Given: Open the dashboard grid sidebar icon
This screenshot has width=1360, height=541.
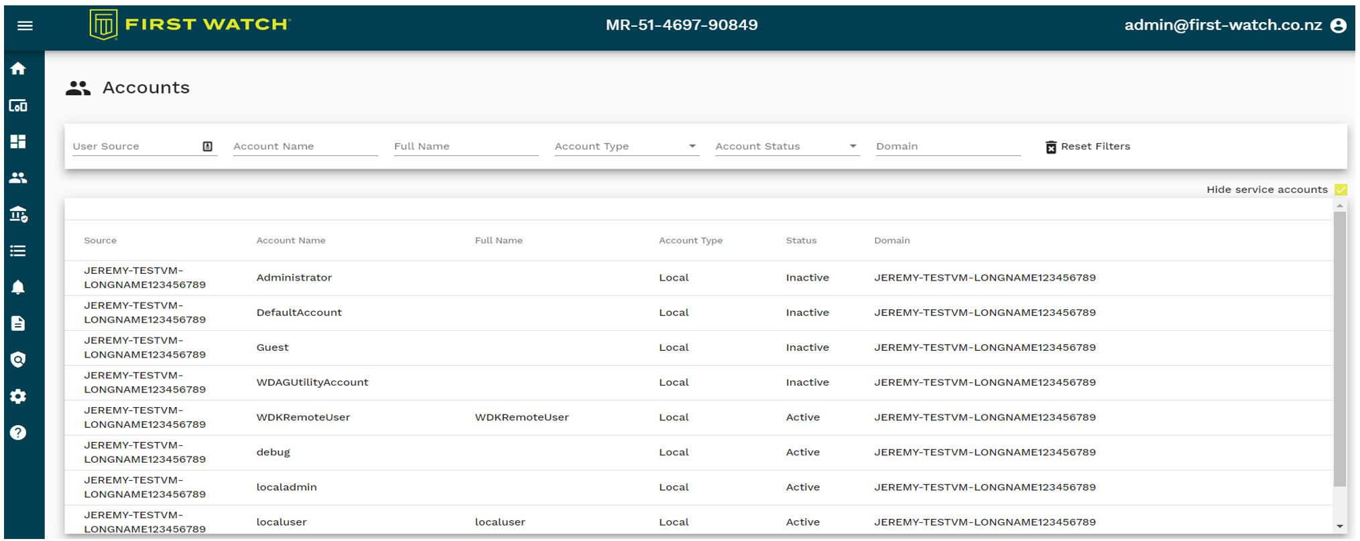Looking at the screenshot, I should 18,141.
